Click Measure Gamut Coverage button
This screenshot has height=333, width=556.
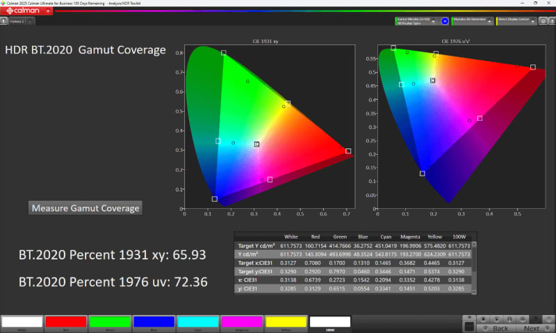[x=85, y=208]
